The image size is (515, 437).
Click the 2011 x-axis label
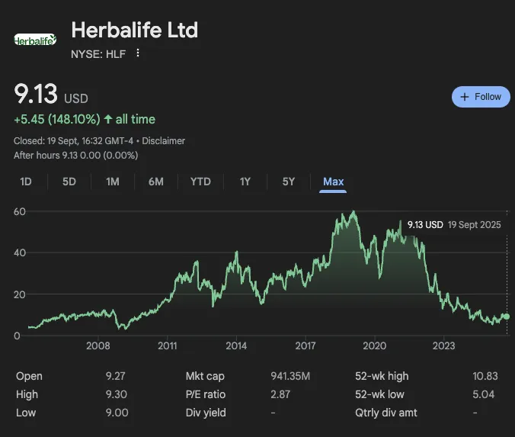pyautogui.click(x=167, y=345)
